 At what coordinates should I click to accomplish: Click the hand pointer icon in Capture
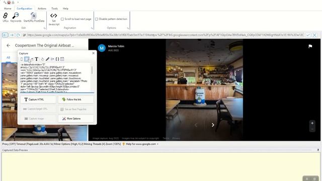pyautogui.click(x=42, y=59)
